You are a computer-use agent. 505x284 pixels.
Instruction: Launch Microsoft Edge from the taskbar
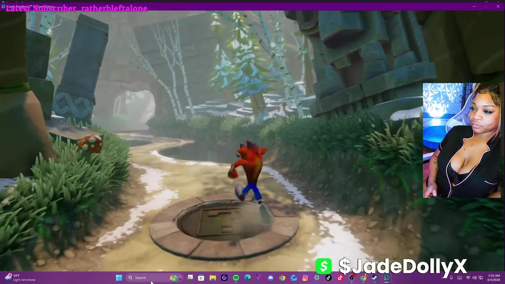247,278
